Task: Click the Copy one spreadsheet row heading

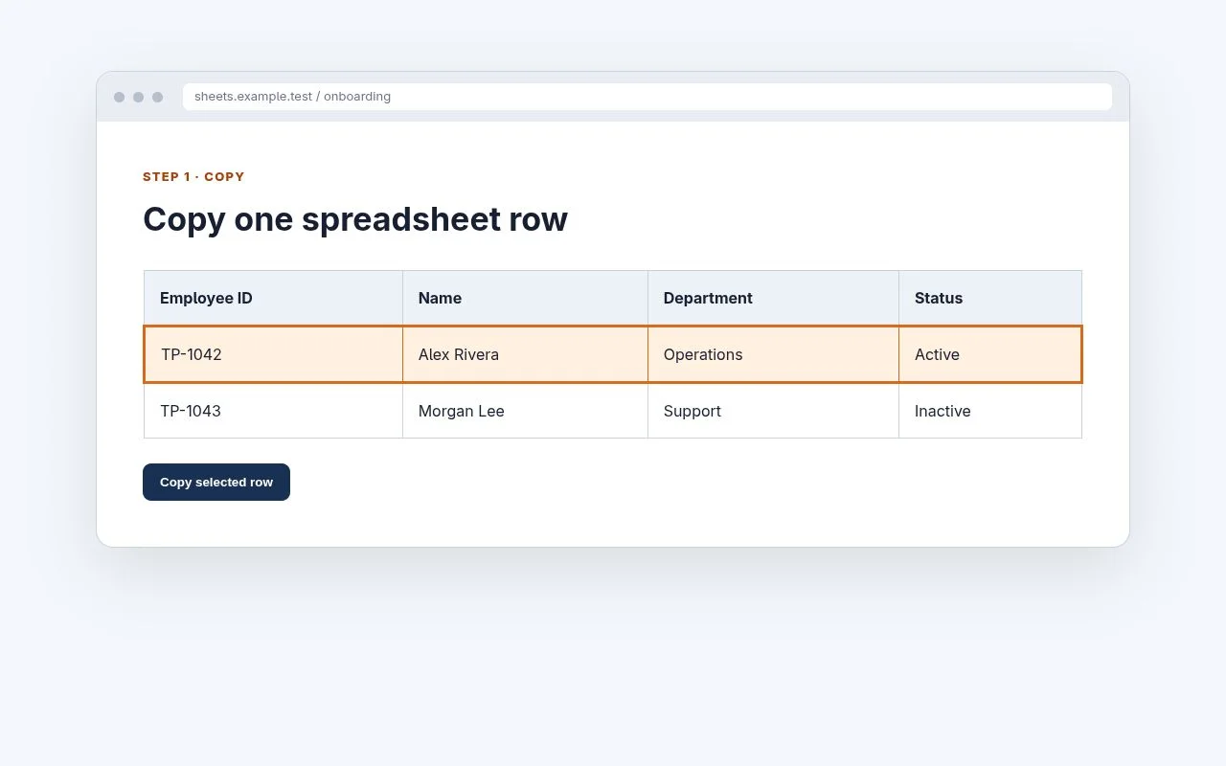Action: [355, 219]
